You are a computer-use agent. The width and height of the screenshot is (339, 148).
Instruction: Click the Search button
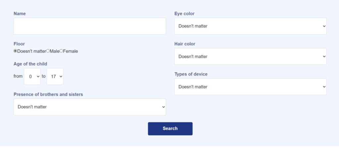(x=170, y=129)
